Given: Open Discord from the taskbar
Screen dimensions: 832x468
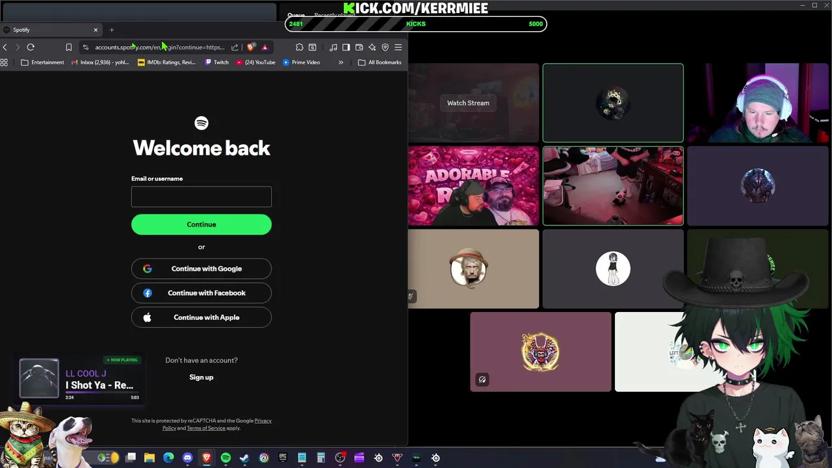Looking at the screenshot, I should pos(188,458).
